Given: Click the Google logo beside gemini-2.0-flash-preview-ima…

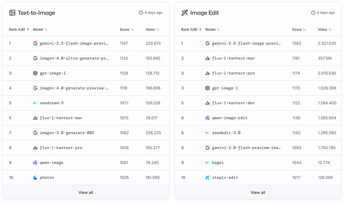Looking at the screenshot, I should [x=207, y=148].
